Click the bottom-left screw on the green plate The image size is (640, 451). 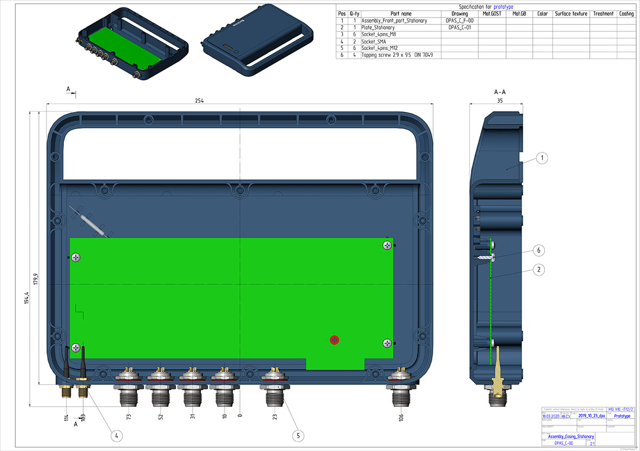point(76,347)
